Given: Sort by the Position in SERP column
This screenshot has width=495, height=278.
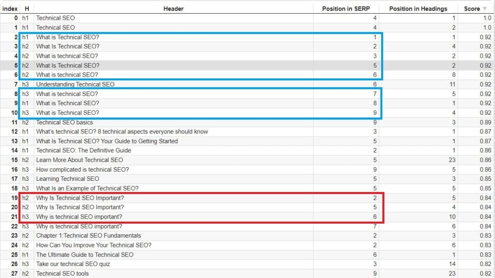Looking at the screenshot, I should point(346,9).
